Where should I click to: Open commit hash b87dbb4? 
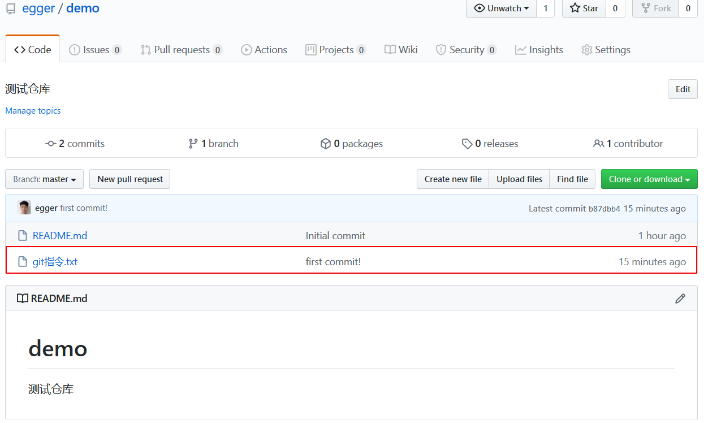(604, 209)
